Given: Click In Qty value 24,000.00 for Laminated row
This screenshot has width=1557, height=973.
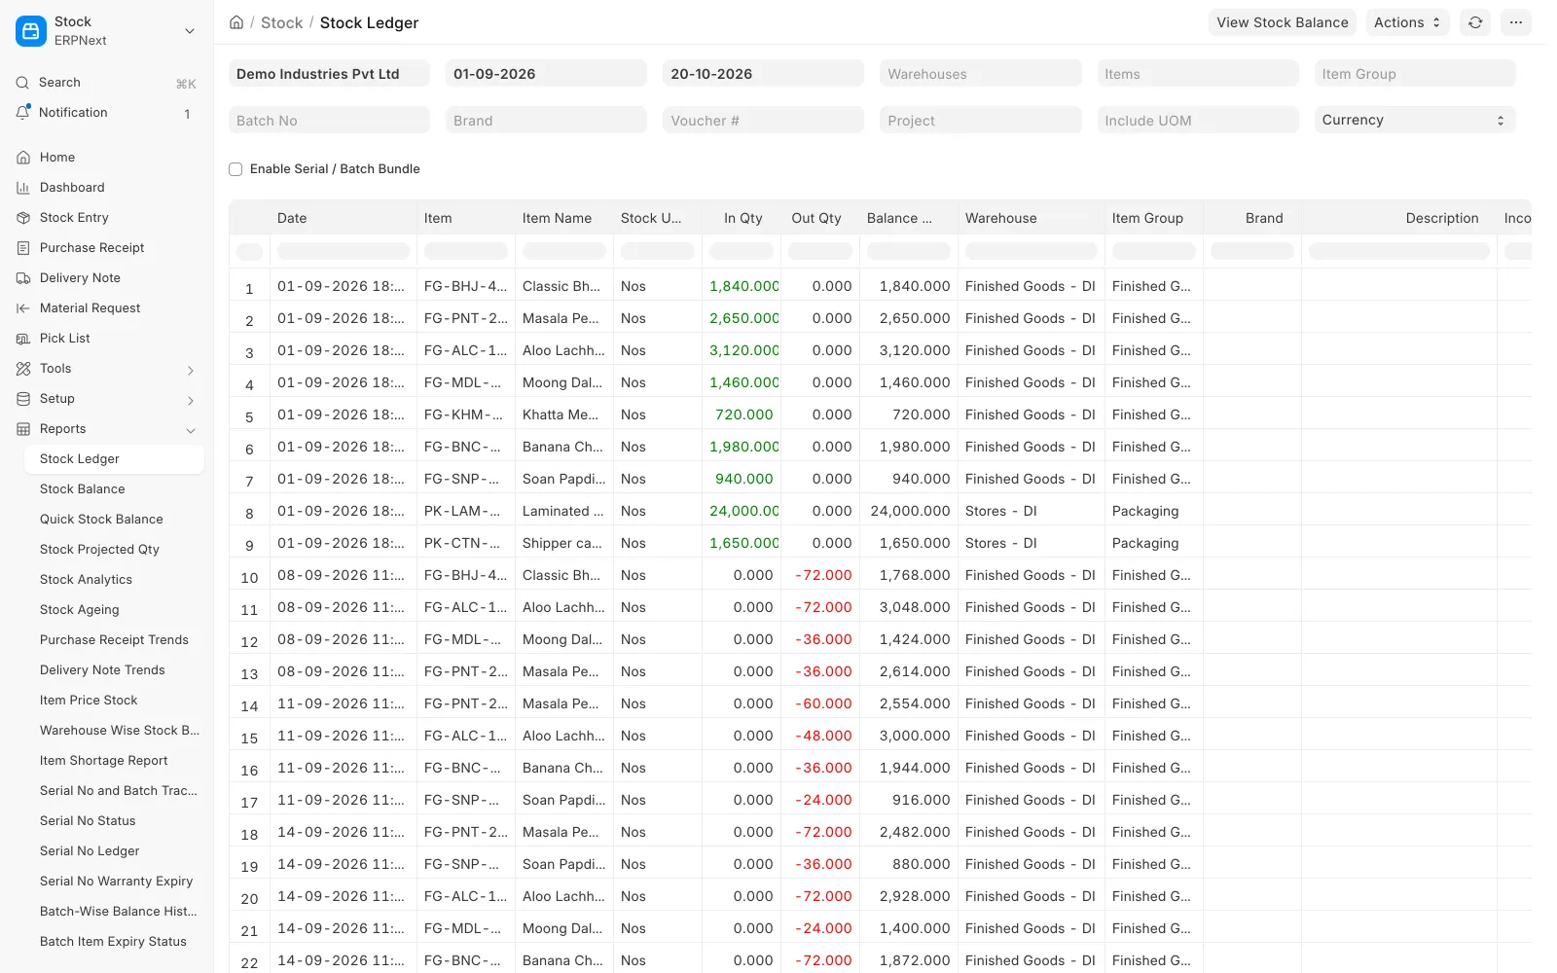Looking at the screenshot, I should pyautogui.click(x=744, y=511).
